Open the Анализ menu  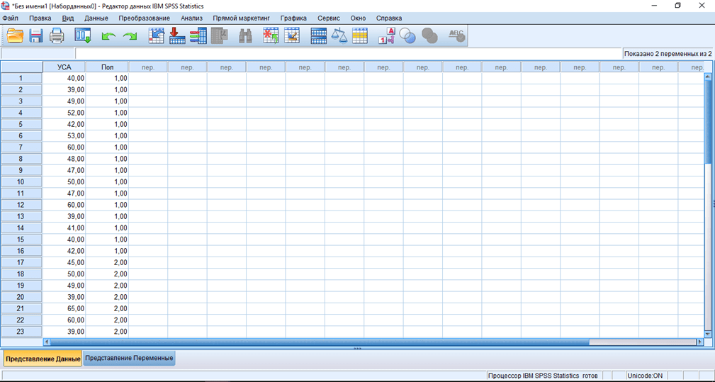(191, 18)
